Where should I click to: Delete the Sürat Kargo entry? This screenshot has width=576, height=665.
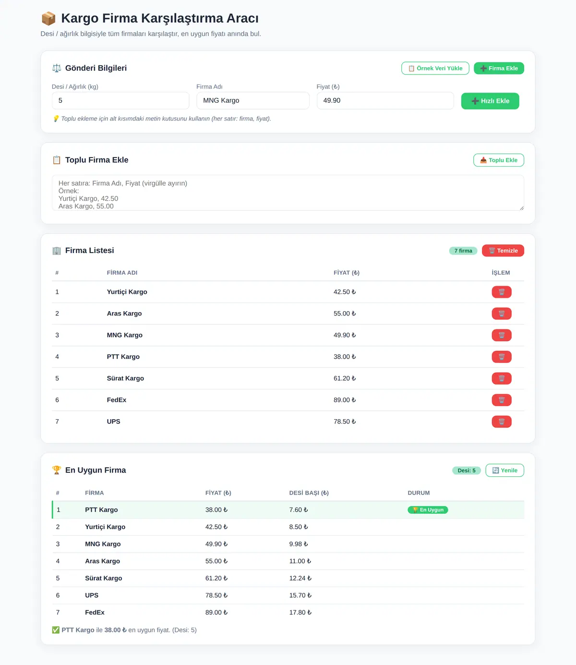pyautogui.click(x=501, y=378)
